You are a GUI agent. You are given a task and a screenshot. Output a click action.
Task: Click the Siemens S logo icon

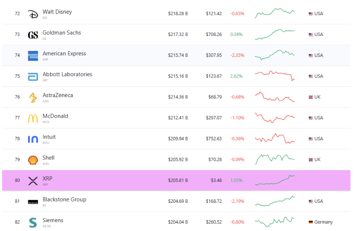(x=33, y=222)
